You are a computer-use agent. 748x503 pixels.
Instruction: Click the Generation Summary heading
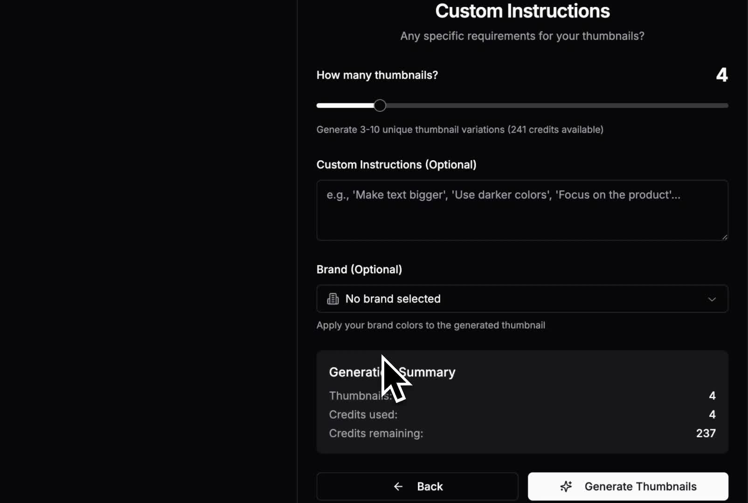pos(392,372)
